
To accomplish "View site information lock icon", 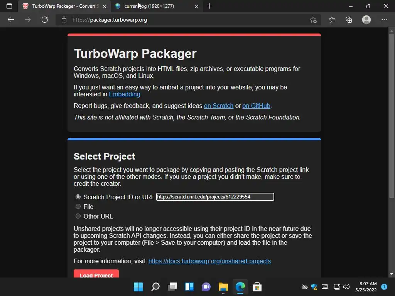I will tap(64, 20).
